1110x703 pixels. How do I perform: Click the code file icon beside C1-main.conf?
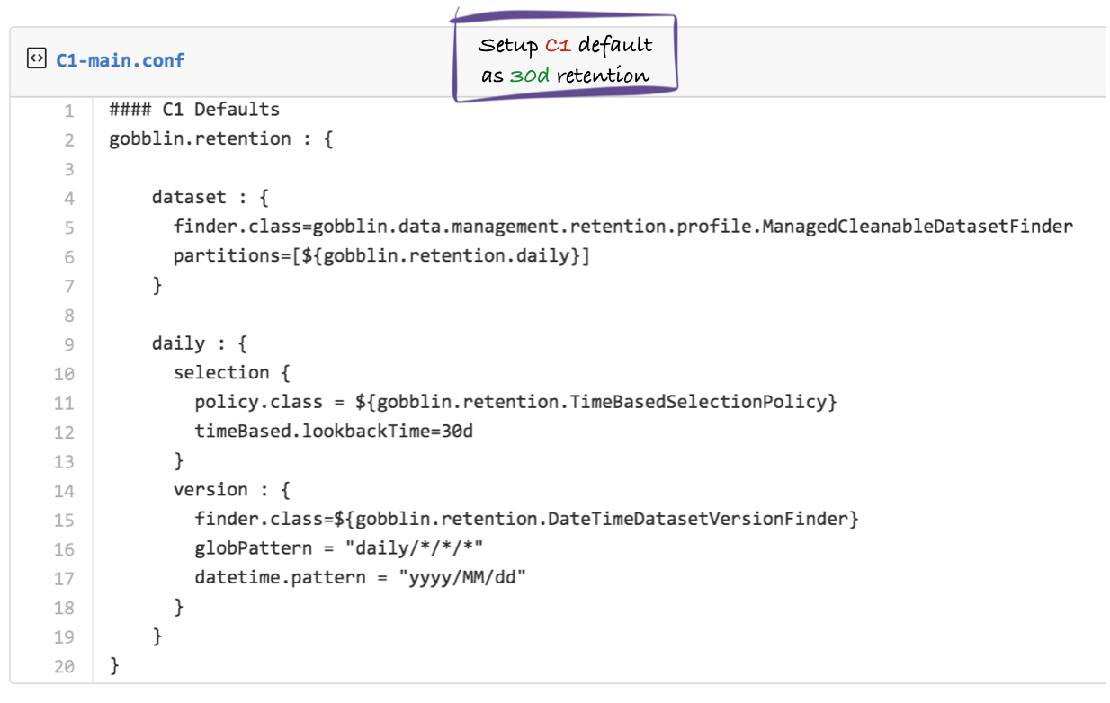coord(36,60)
